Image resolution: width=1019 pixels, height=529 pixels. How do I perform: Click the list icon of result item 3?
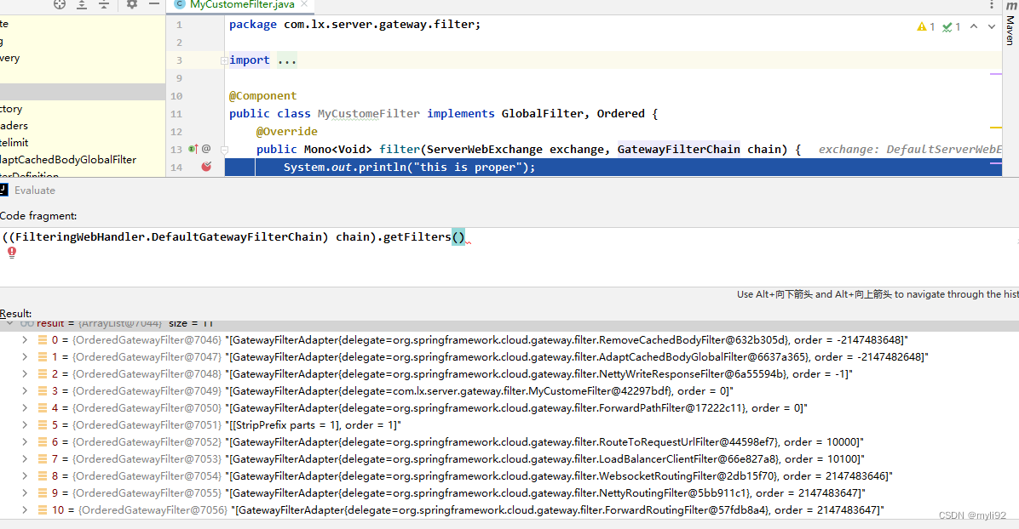[x=43, y=390]
